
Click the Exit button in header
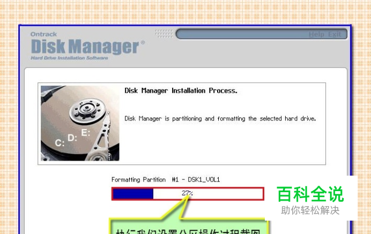click(335, 34)
